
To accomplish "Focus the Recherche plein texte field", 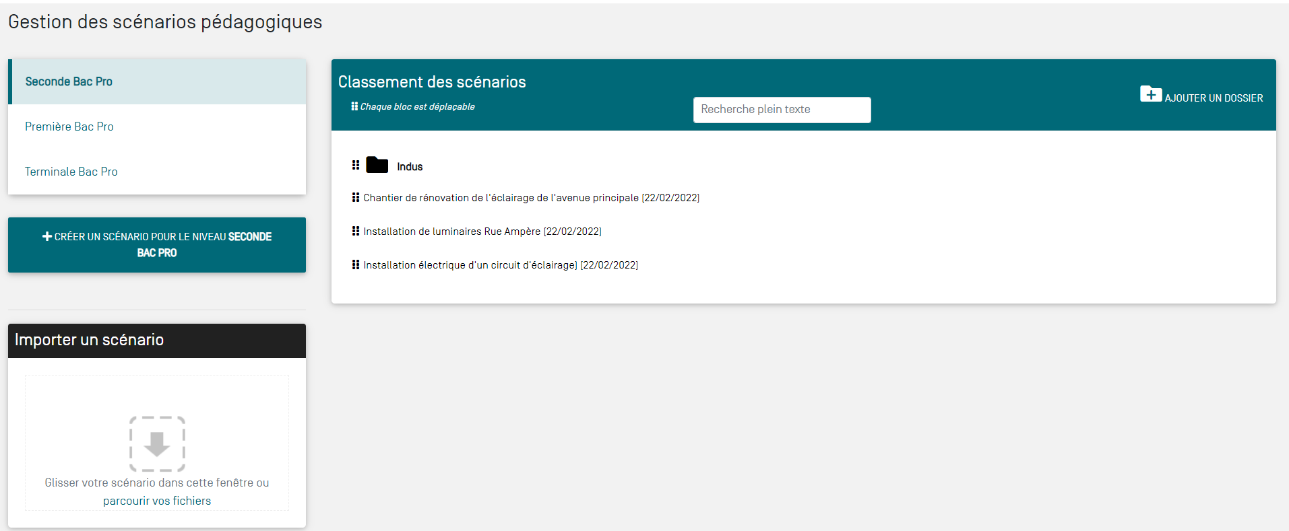I will pos(782,110).
